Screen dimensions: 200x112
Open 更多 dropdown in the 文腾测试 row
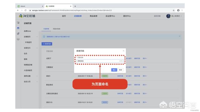pos(145,67)
